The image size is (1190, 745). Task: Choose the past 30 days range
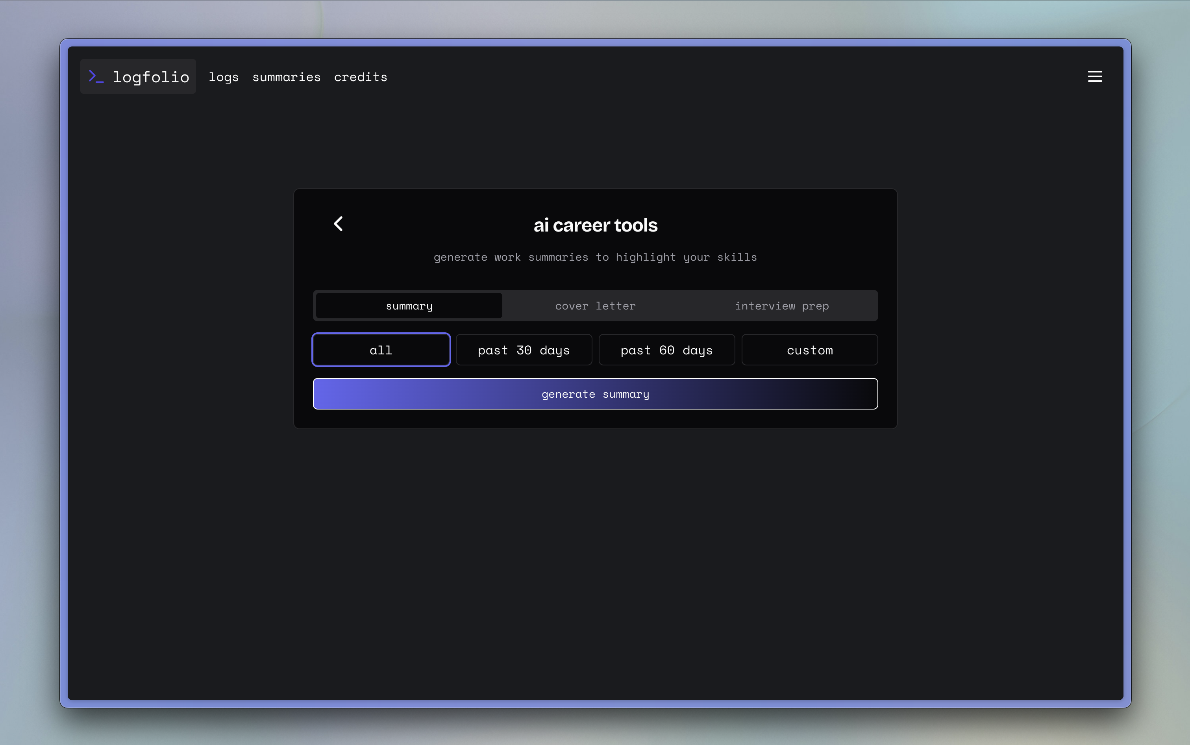[524, 350]
